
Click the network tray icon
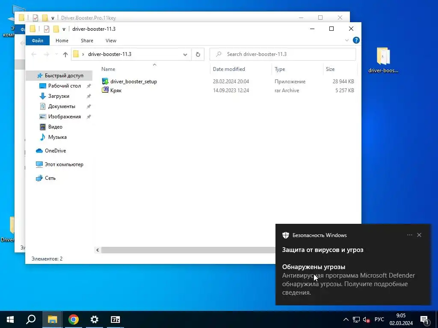(356, 319)
